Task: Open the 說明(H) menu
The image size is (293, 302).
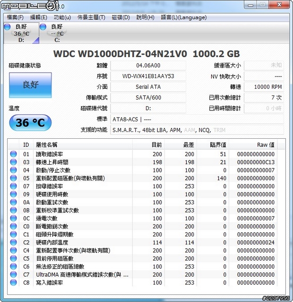Action: pos(145,17)
